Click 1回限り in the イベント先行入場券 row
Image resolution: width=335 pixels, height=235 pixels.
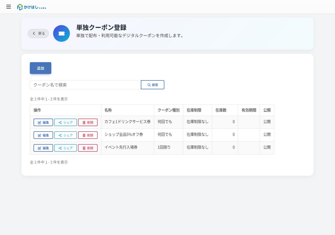(x=164, y=147)
